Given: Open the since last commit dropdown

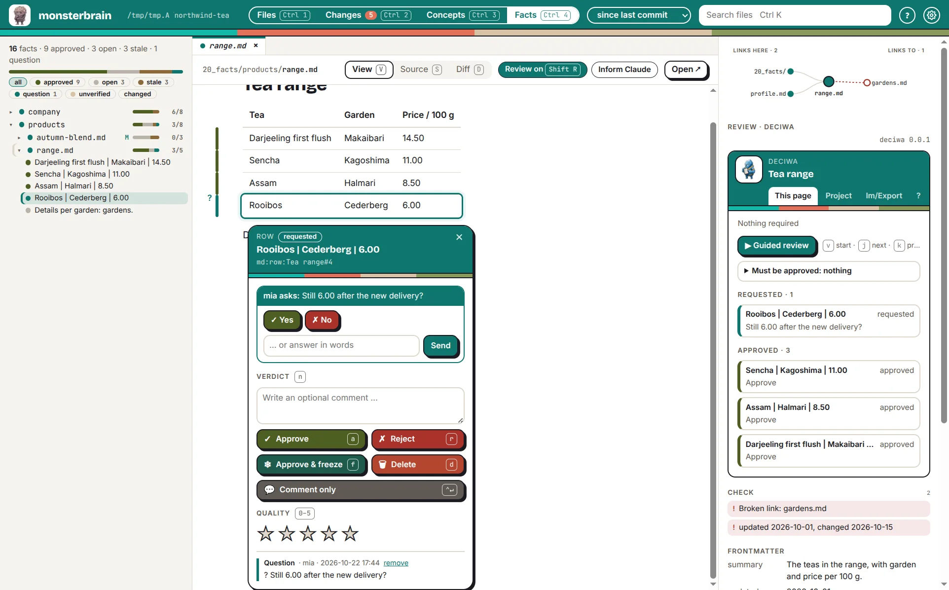Looking at the screenshot, I should (639, 15).
